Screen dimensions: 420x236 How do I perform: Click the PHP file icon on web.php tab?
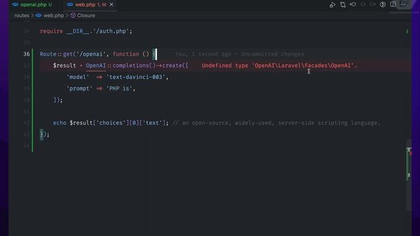tap(70, 5)
